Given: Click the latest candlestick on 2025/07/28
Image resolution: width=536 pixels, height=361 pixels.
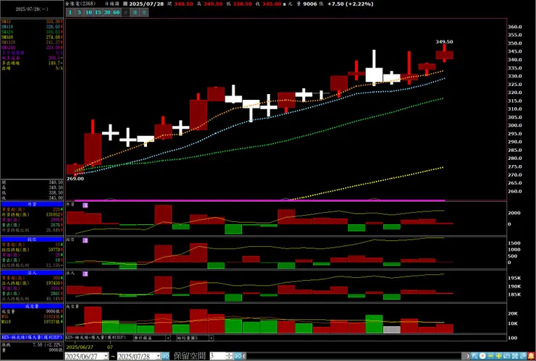Looking at the screenshot, I should tap(445, 54).
